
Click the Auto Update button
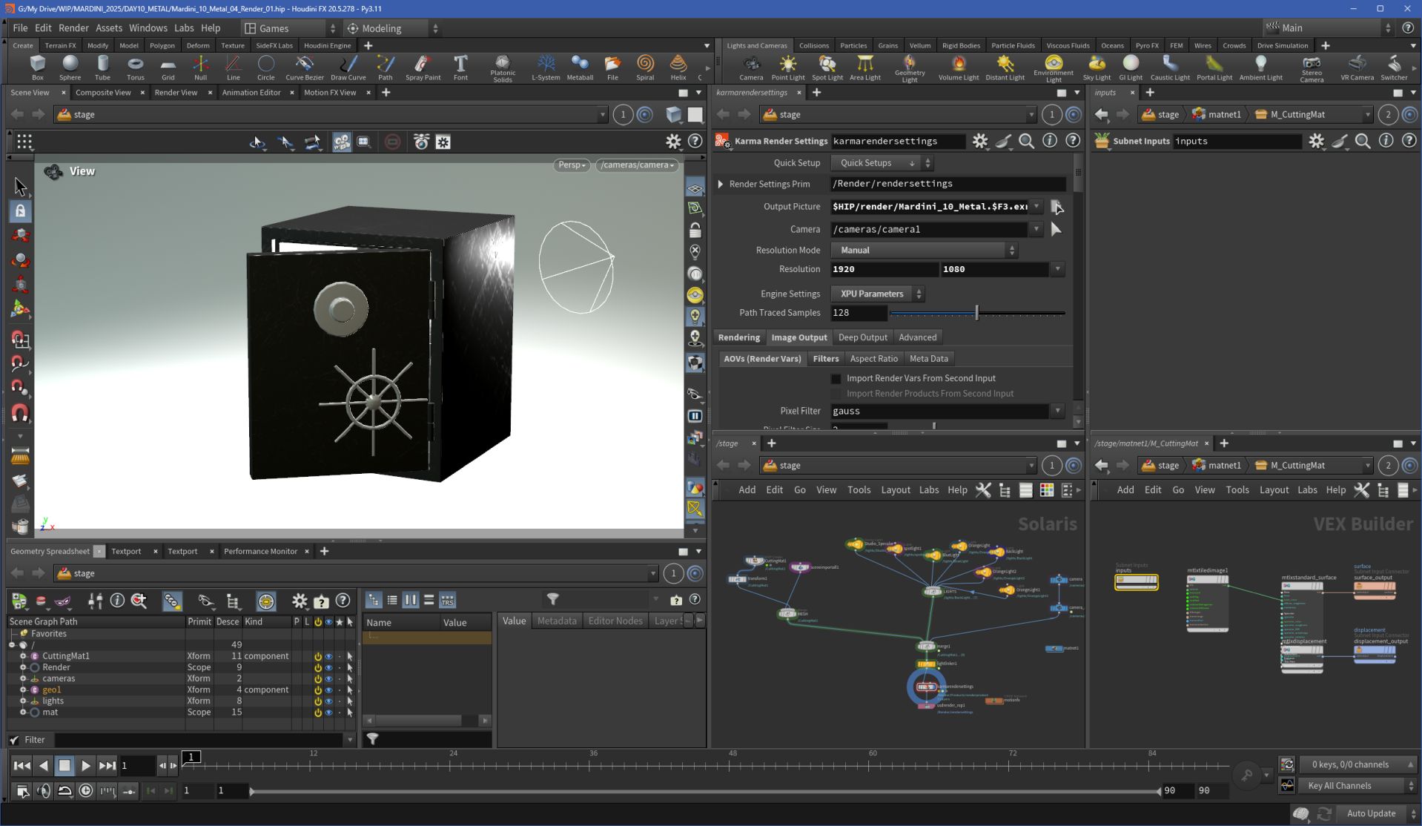(x=1370, y=813)
